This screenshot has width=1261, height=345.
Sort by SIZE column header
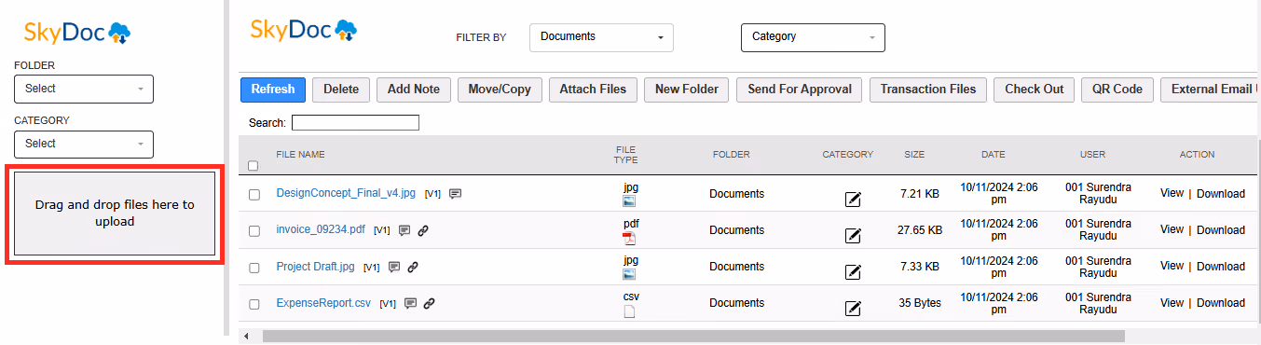(x=914, y=155)
